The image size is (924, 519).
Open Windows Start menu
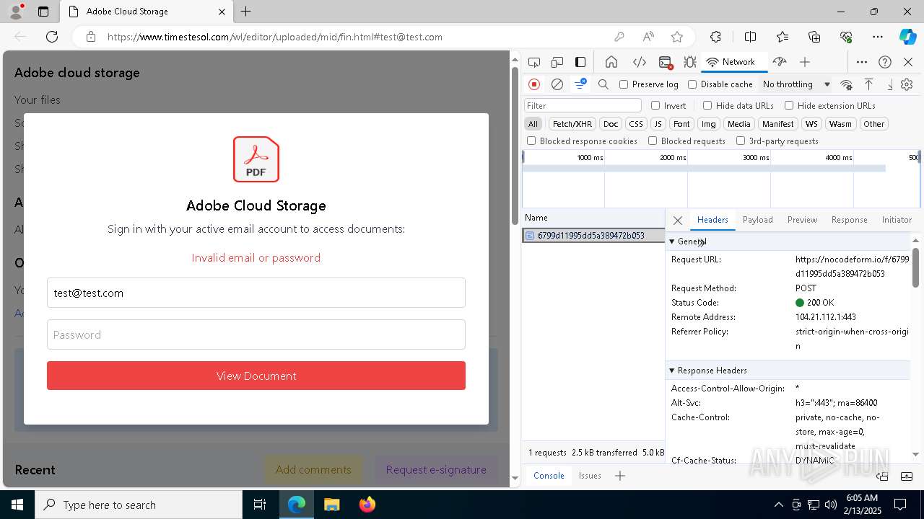pos(17,505)
